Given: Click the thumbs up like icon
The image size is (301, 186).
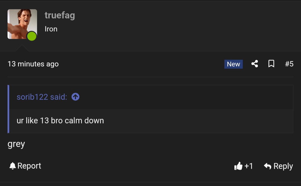Looking at the screenshot, I should point(238,166).
